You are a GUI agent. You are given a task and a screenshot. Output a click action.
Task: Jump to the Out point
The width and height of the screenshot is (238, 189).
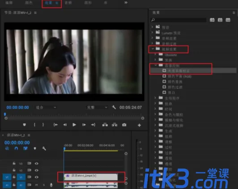(x=93, y=125)
